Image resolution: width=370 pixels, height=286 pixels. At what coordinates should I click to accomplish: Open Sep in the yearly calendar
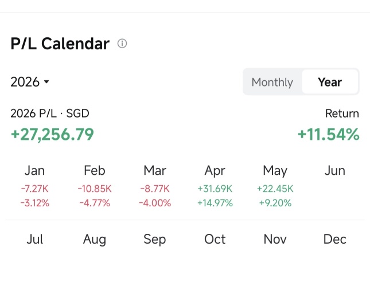click(155, 240)
